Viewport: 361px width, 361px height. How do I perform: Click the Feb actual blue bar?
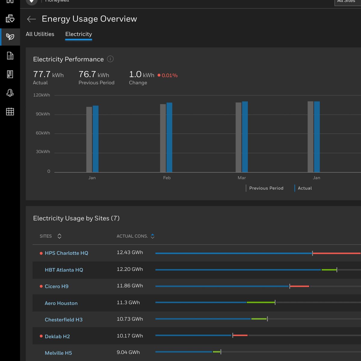click(169, 137)
